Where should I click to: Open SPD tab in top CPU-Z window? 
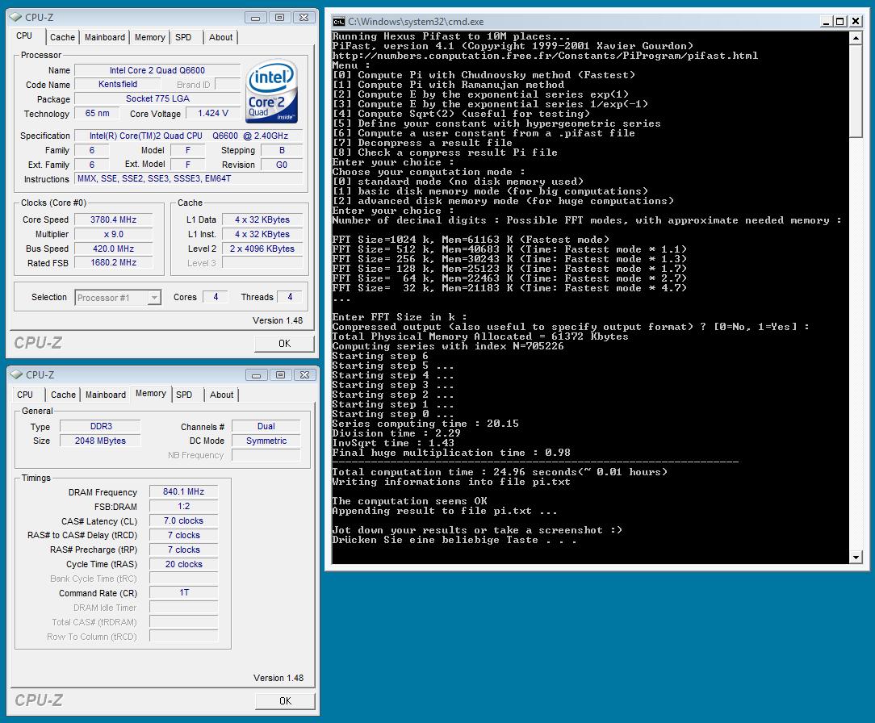tap(183, 37)
